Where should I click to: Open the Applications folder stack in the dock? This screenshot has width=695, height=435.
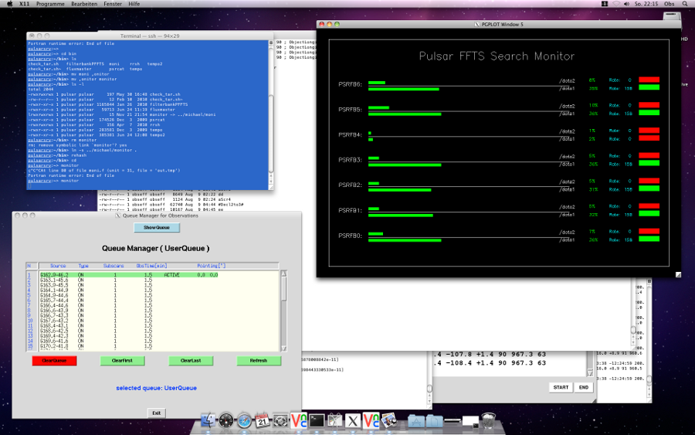coord(415,421)
